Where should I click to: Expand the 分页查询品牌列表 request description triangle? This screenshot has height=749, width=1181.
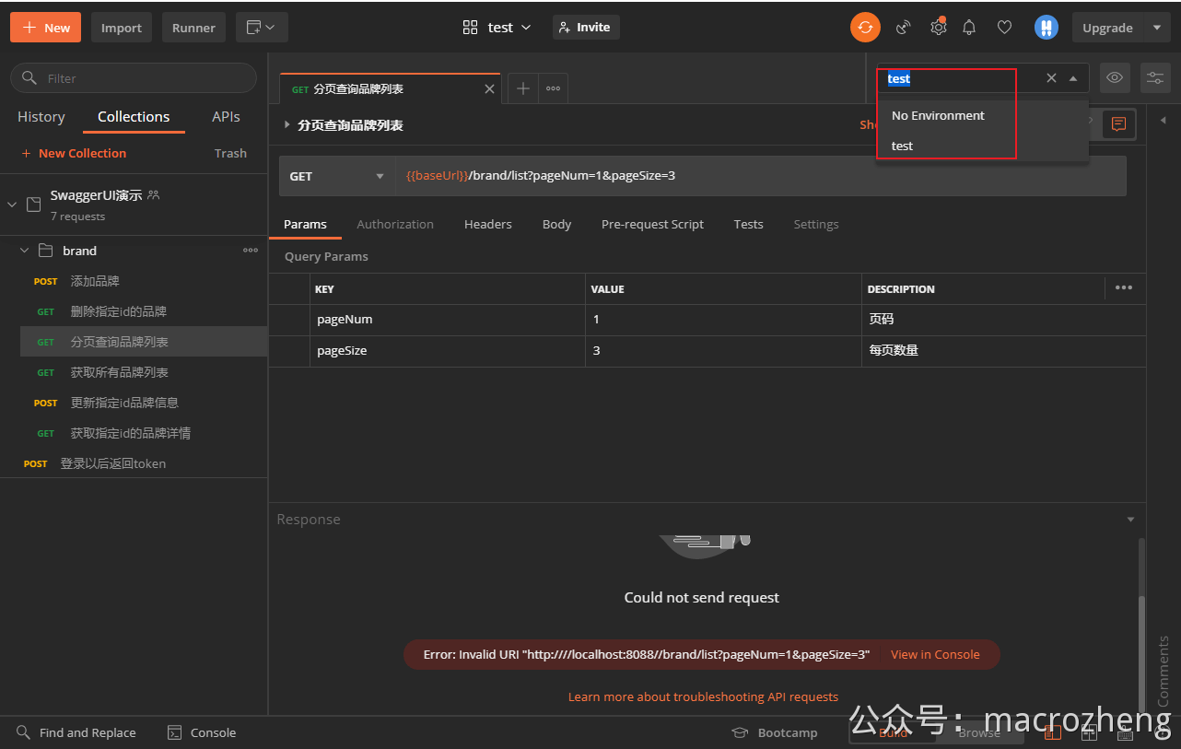(287, 124)
